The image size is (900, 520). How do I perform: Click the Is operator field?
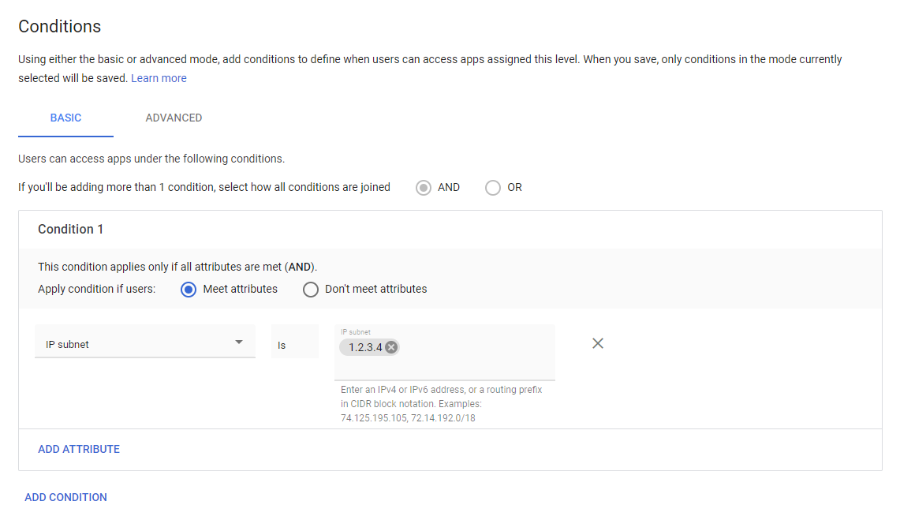click(x=294, y=344)
